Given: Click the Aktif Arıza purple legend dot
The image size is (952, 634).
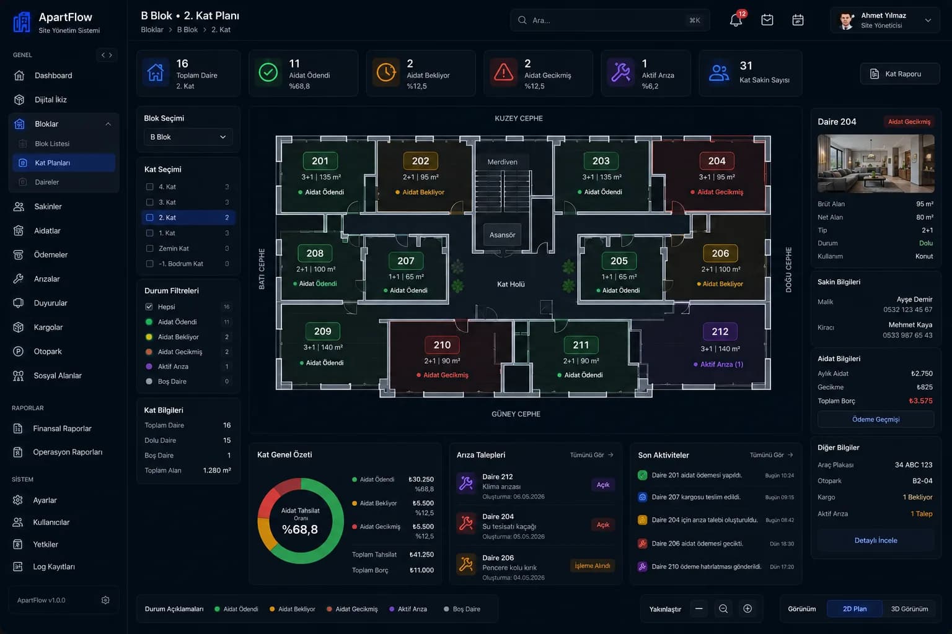Looking at the screenshot, I should 392,609.
